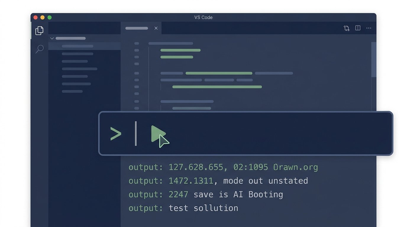The image size is (407, 227).
Task: Open the More Actions ellipsis menu
Action: 369,28
